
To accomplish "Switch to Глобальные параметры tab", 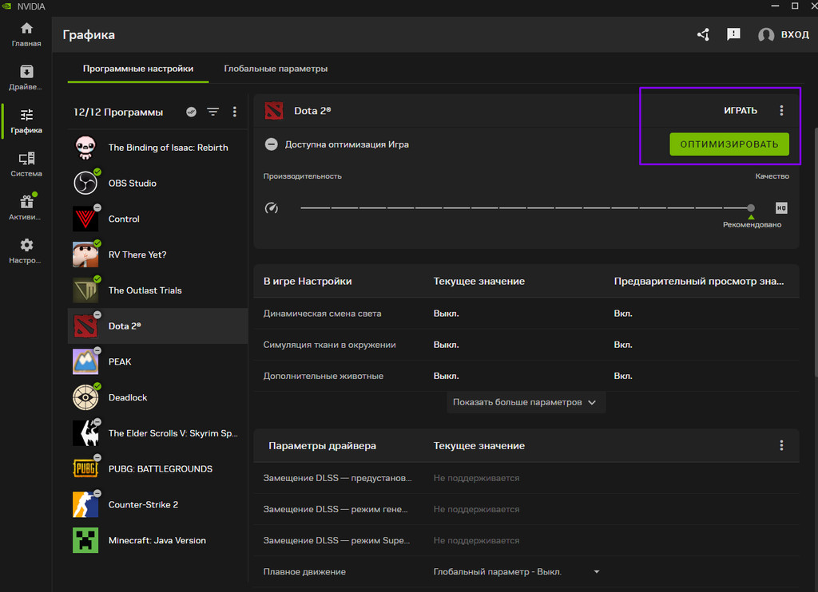I will tap(276, 69).
